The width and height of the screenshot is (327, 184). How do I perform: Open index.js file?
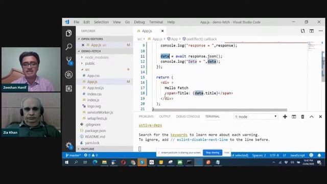click(x=93, y=100)
